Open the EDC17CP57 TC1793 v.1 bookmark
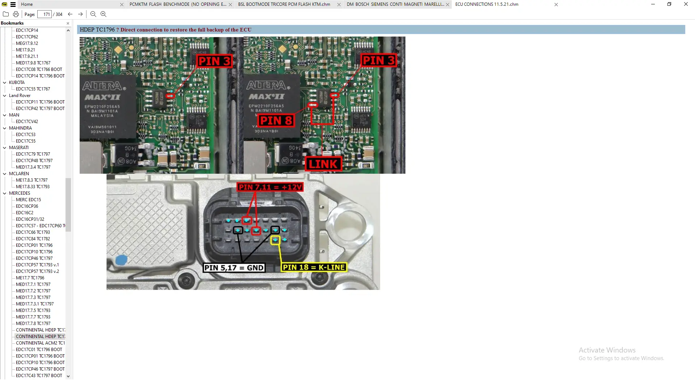The width and height of the screenshot is (695, 380). click(37, 265)
